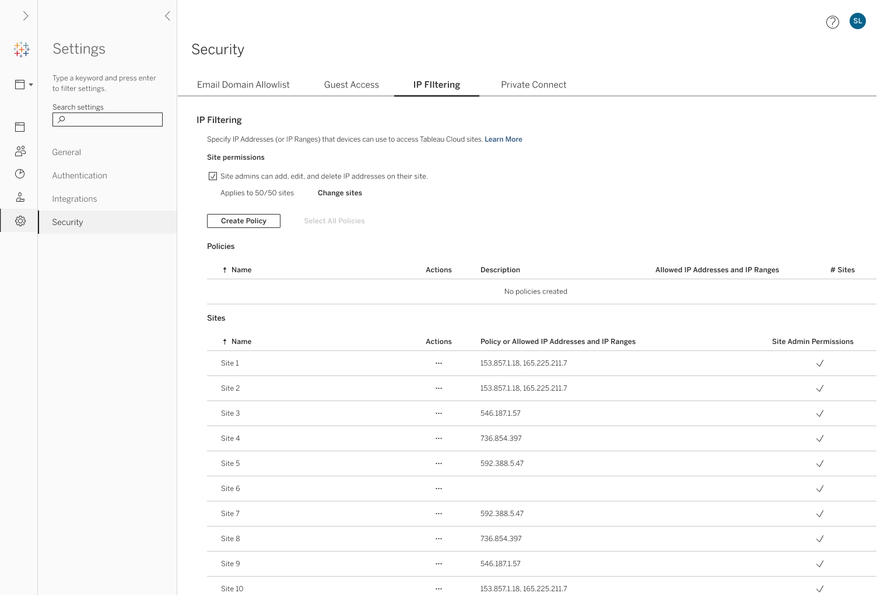Switch to Private Connect tab
Screen dimensions: 884x597
[x=534, y=85]
